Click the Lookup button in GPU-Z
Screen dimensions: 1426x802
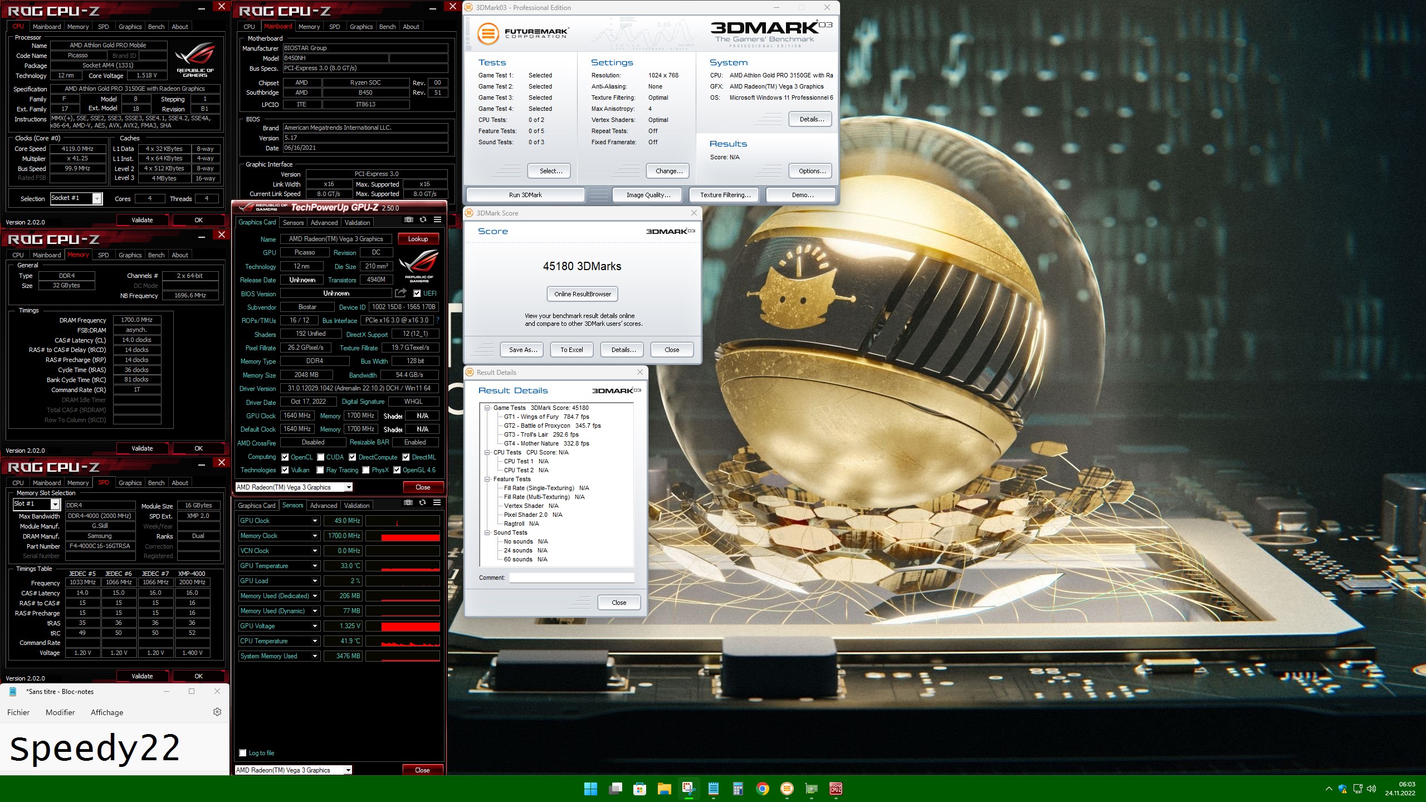(418, 239)
